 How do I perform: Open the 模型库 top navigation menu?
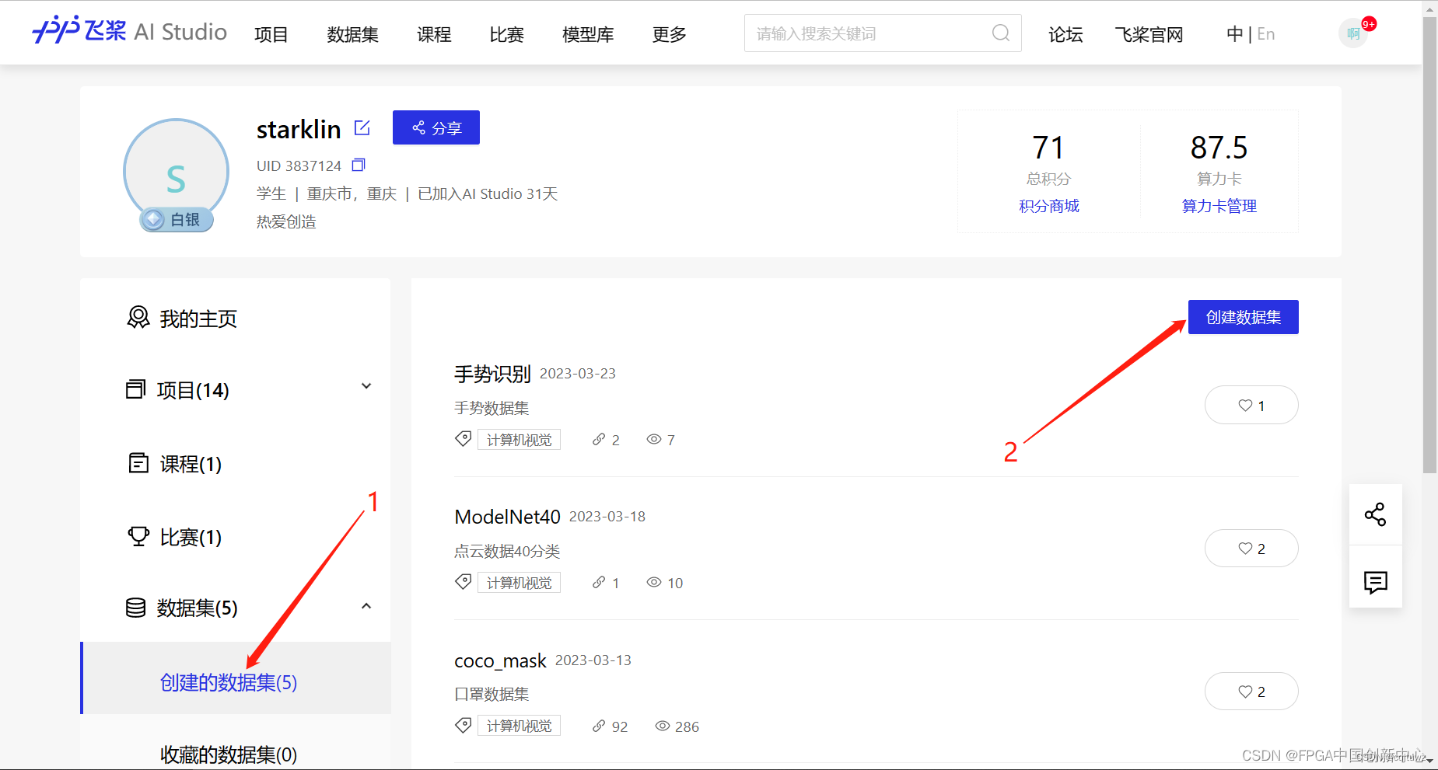588,35
